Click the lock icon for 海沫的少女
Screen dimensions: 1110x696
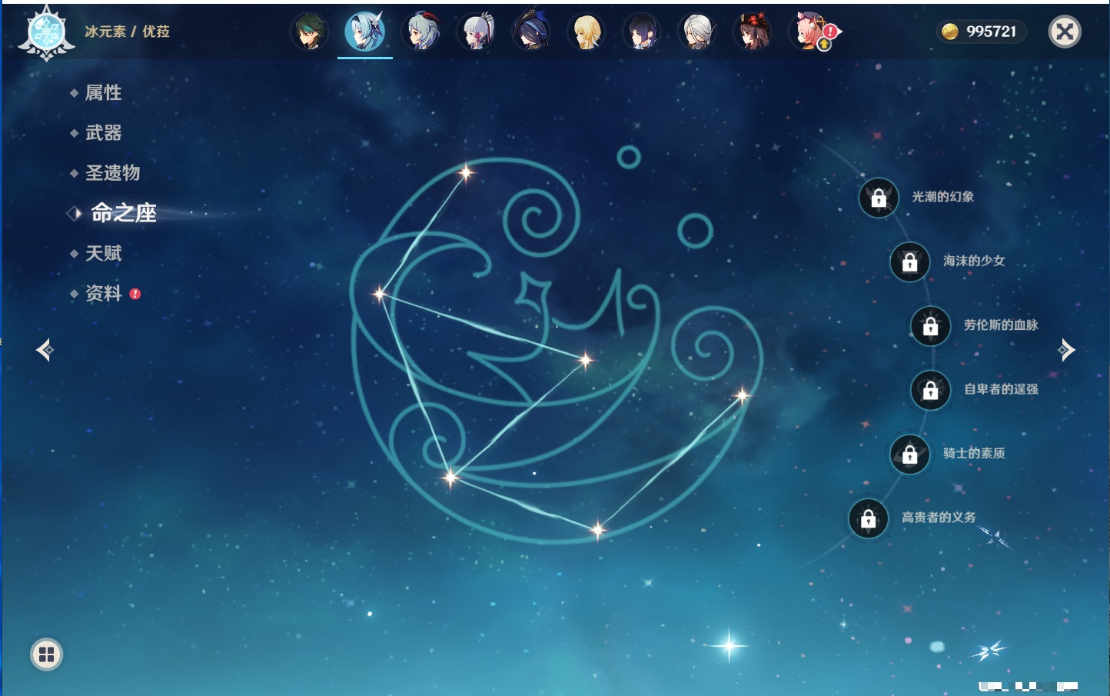(910, 261)
